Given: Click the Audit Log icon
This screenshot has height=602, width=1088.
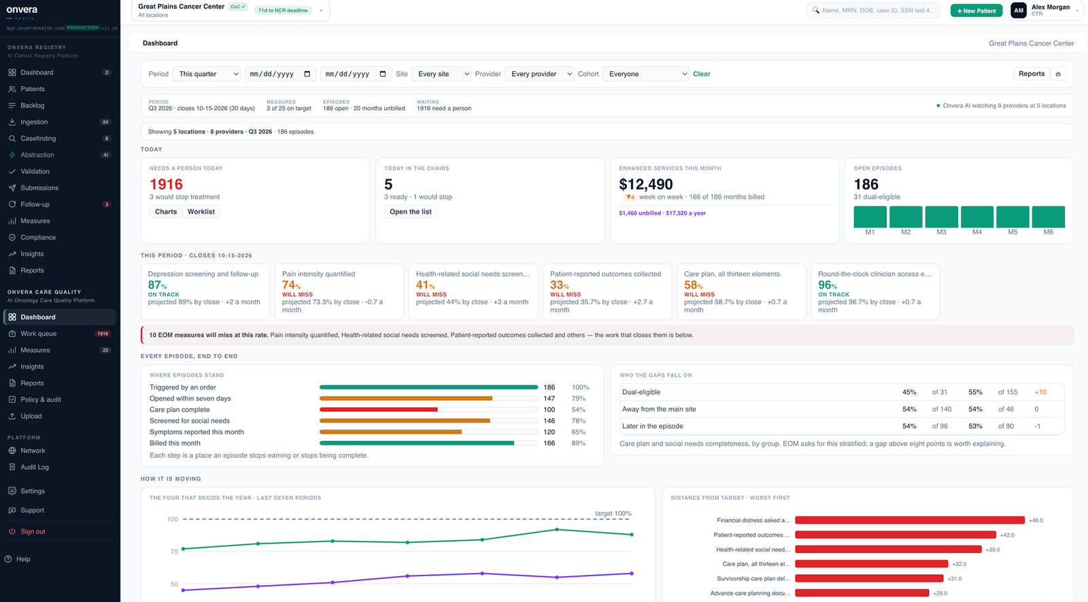Looking at the screenshot, I should 12,467.
